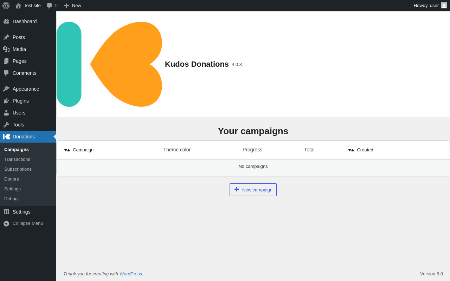The image size is (450, 281).
Task: Collapse the admin sidebar menu
Action: point(23,223)
